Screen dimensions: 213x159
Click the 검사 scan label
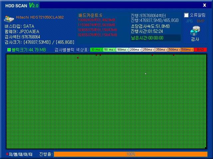tap(195, 39)
